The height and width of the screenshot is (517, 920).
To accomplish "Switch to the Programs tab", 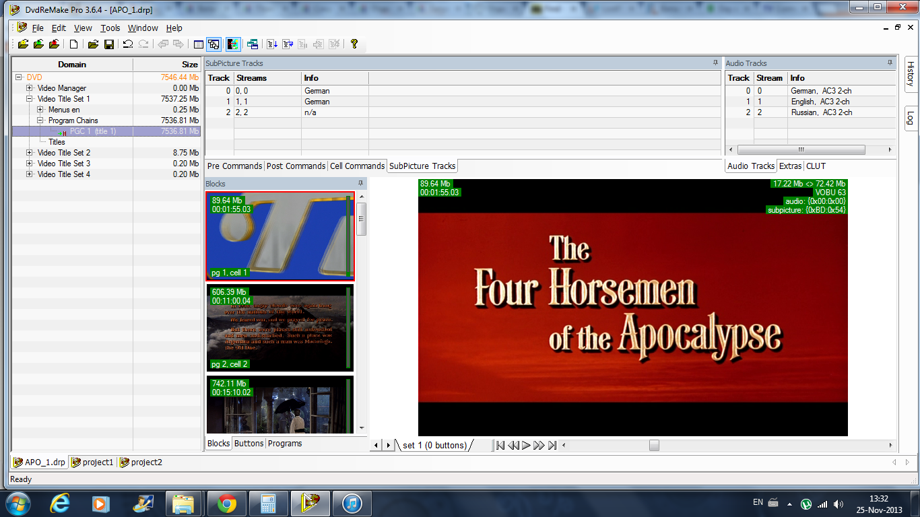I will pyautogui.click(x=285, y=443).
